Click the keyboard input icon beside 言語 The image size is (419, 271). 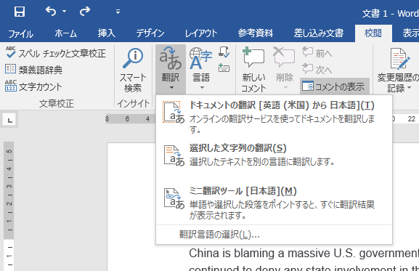tap(224, 68)
